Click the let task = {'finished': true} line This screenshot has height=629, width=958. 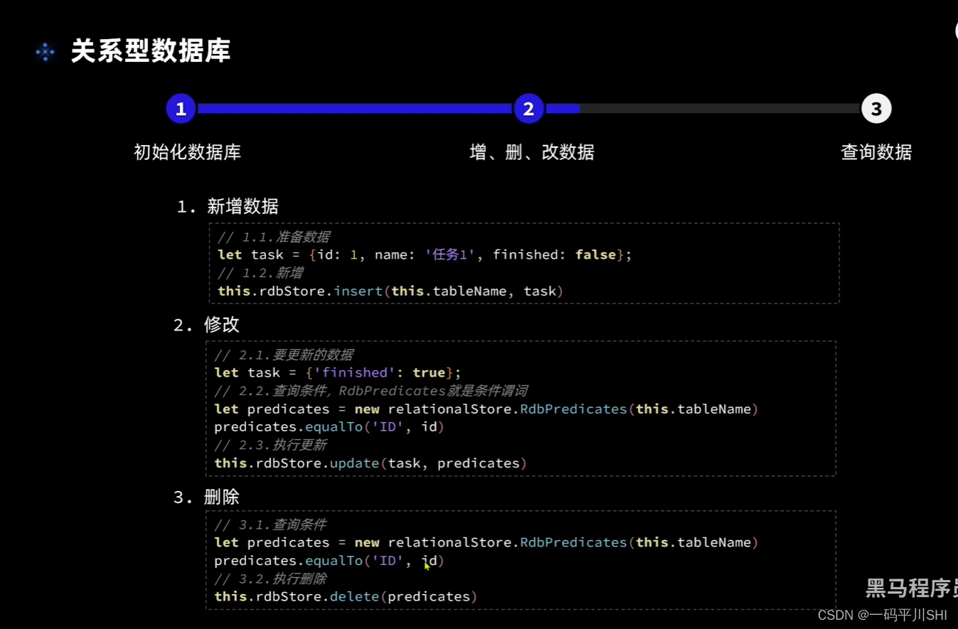338,372
